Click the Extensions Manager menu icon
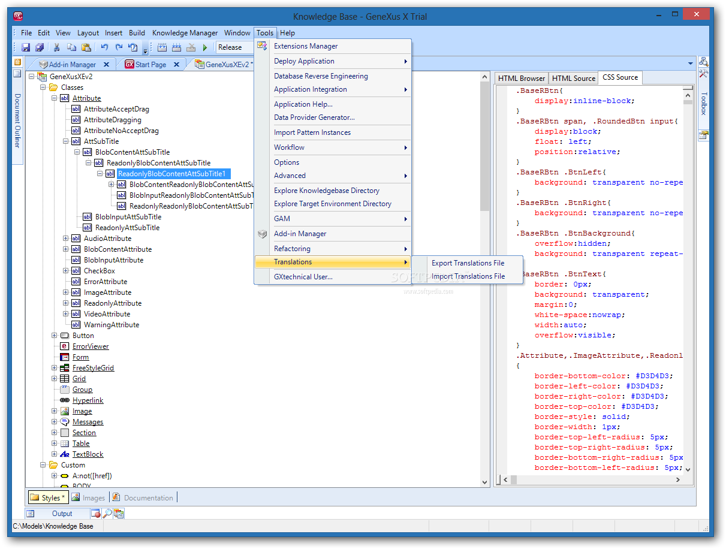The image size is (726, 549). pos(262,46)
